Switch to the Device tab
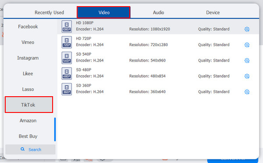This screenshot has height=163, width=263. click(213, 12)
